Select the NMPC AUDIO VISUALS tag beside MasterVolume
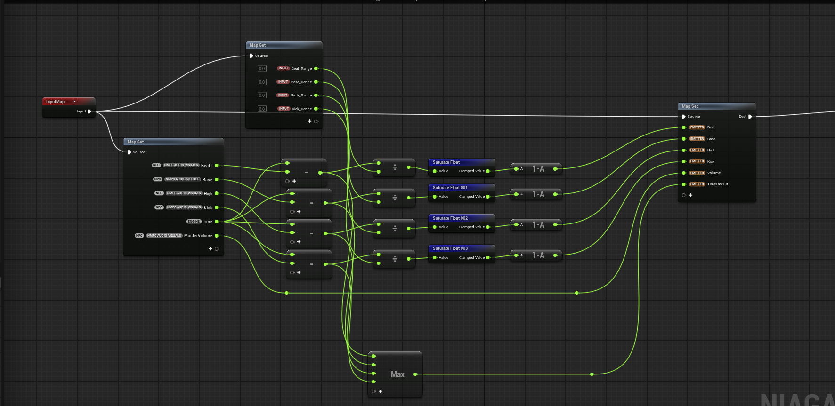 click(164, 236)
